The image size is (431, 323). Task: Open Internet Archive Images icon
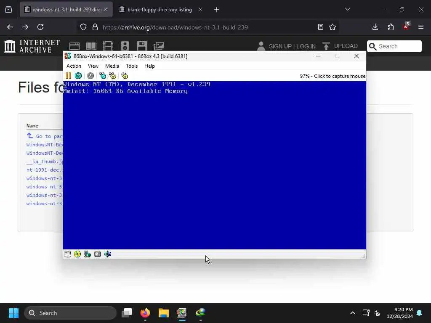159,46
